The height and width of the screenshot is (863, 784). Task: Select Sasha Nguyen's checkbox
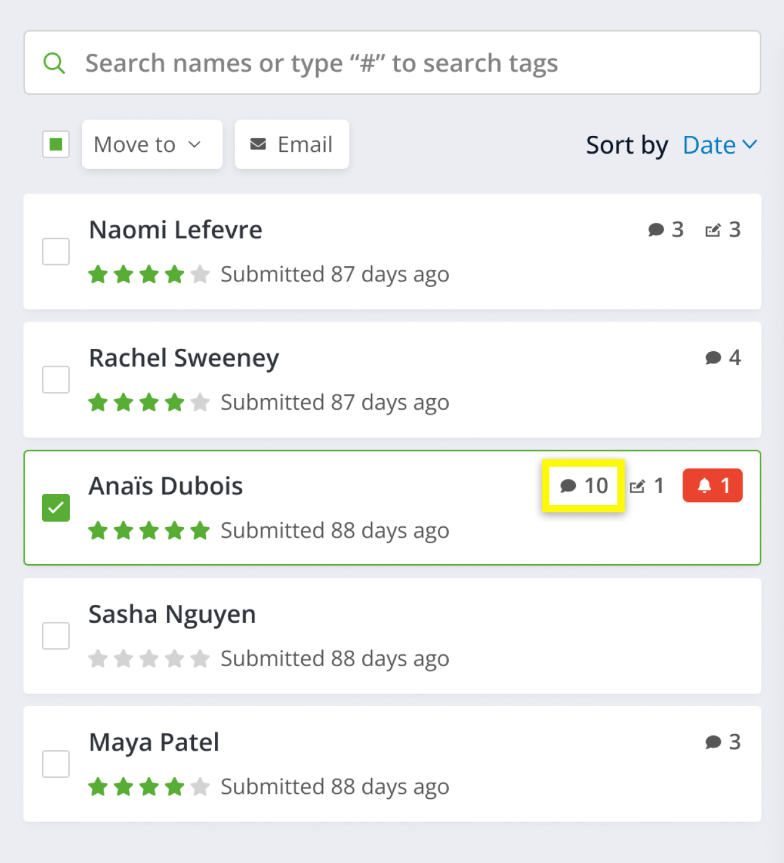(56, 635)
